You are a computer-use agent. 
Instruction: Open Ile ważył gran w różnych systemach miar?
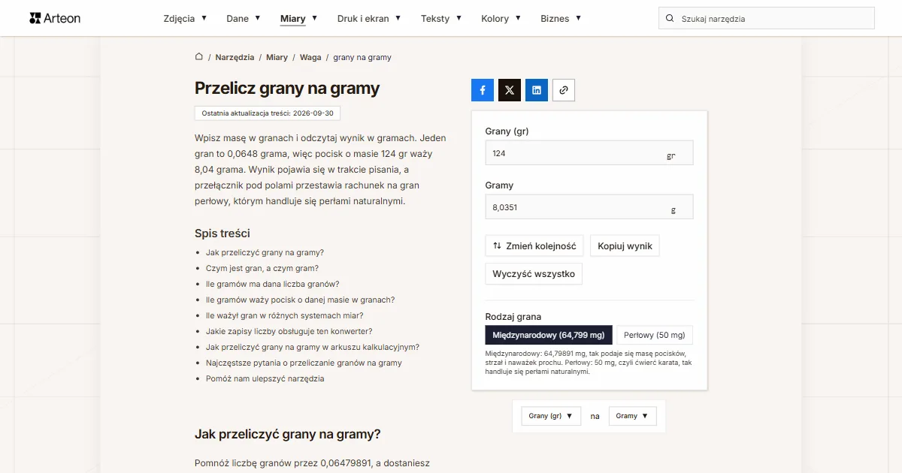point(285,315)
